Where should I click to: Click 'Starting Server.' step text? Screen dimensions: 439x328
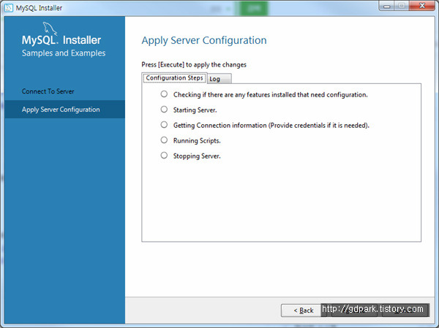pyautogui.click(x=195, y=110)
